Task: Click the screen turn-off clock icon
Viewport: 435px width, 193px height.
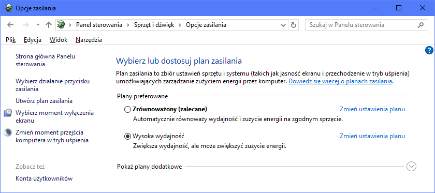Action: coord(8,113)
